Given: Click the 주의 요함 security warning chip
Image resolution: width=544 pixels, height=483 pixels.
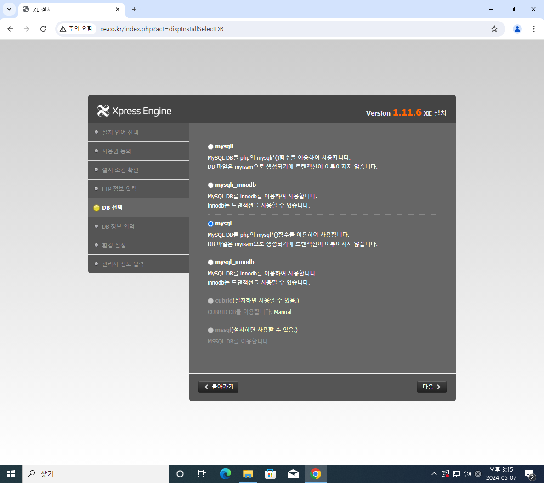Looking at the screenshot, I should pyautogui.click(x=76, y=29).
